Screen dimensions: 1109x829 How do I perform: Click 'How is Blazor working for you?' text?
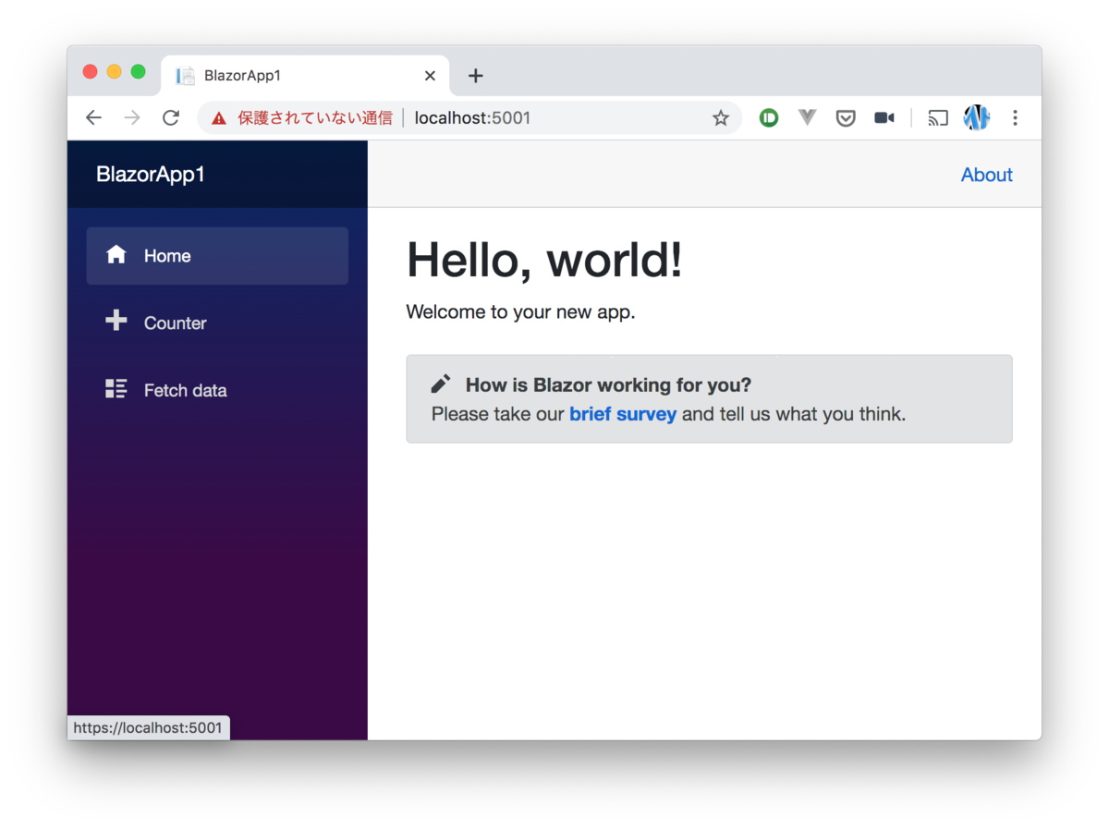click(x=608, y=384)
